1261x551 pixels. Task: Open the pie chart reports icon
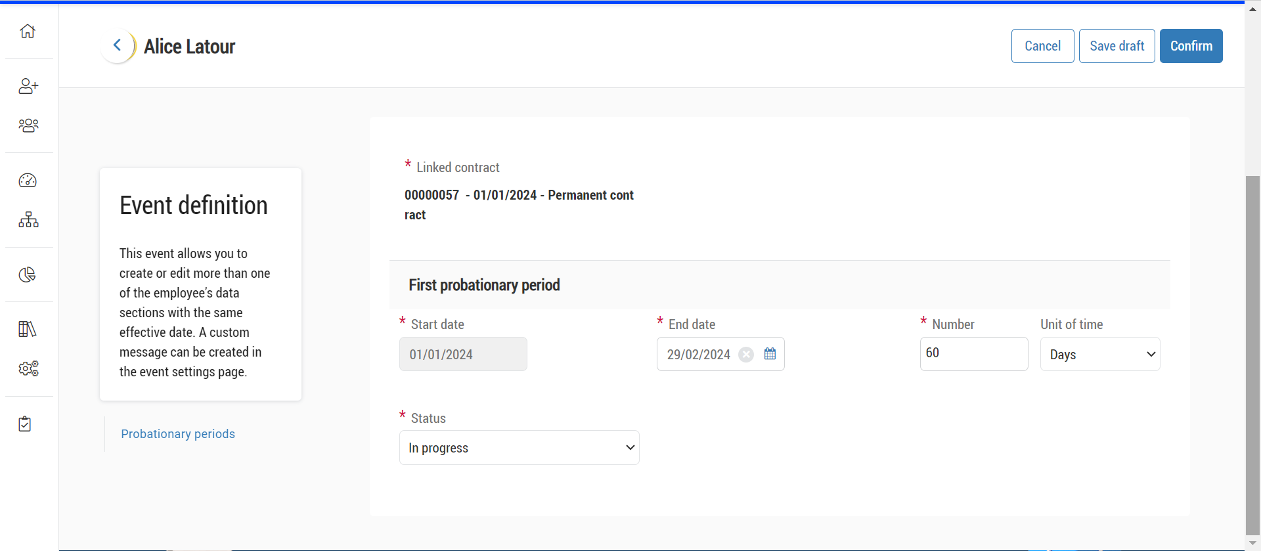pyautogui.click(x=28, y=275)
